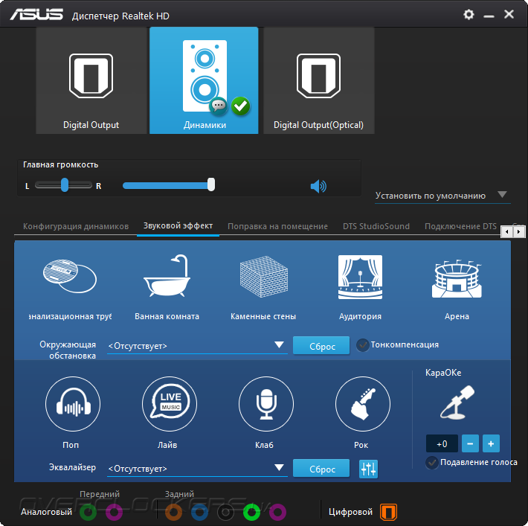The height and width of the screenshot is (526, 528).
Task: Select the Динамики speakers device tile
Action: click(204, 80)
